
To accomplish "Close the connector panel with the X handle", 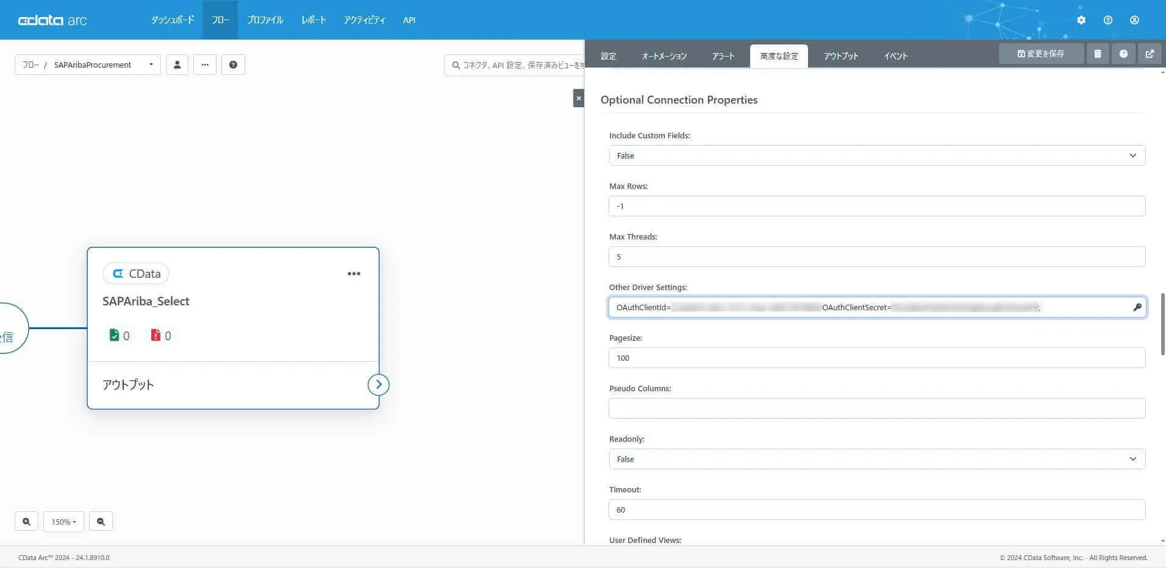I will point(579,98).
